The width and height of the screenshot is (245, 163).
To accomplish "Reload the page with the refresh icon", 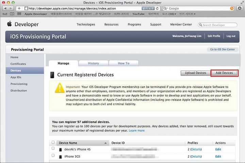I will 157,8.
